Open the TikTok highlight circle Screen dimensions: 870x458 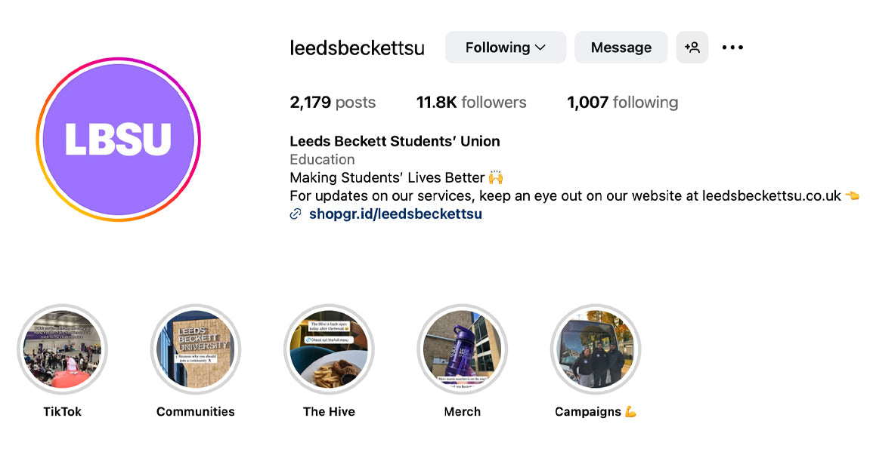click(62, 349)
